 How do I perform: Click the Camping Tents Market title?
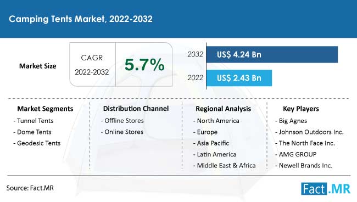pos(81,19)
